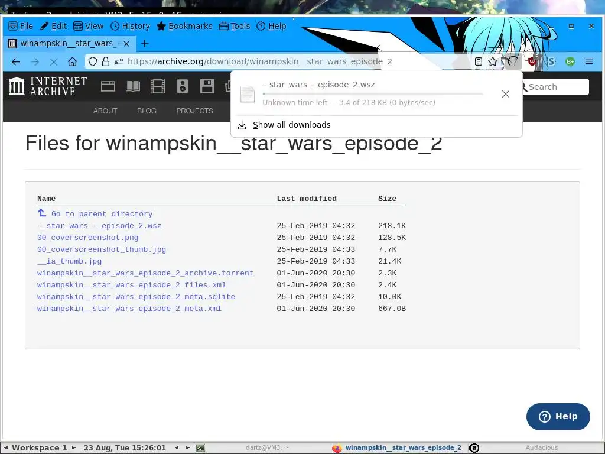Open the _meta.sqlite file link
Image resolution: width=605 pixels, height=454 pixels.
[x=136, y=297]
